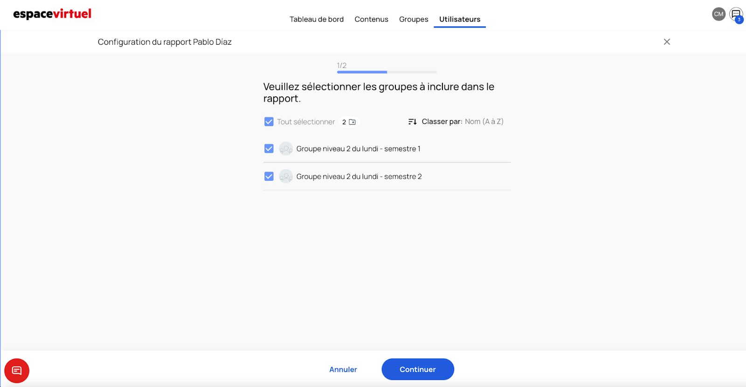Viewport: 746px width, 387px height.
Task: Open the messages icon with badge
Action: click(x=736, y=14)
